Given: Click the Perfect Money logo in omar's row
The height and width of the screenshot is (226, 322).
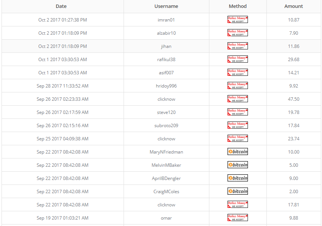Looking at the screenshot, I should tap(238, 218).
